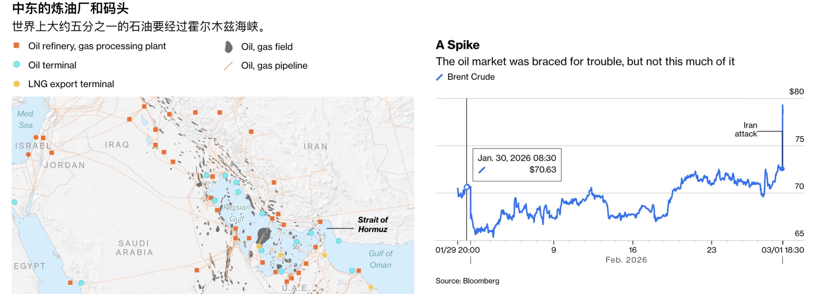The image size is (817, 294).
Task: Select the 01/29 20:00 time axis label
Action: tap(457, 250)
